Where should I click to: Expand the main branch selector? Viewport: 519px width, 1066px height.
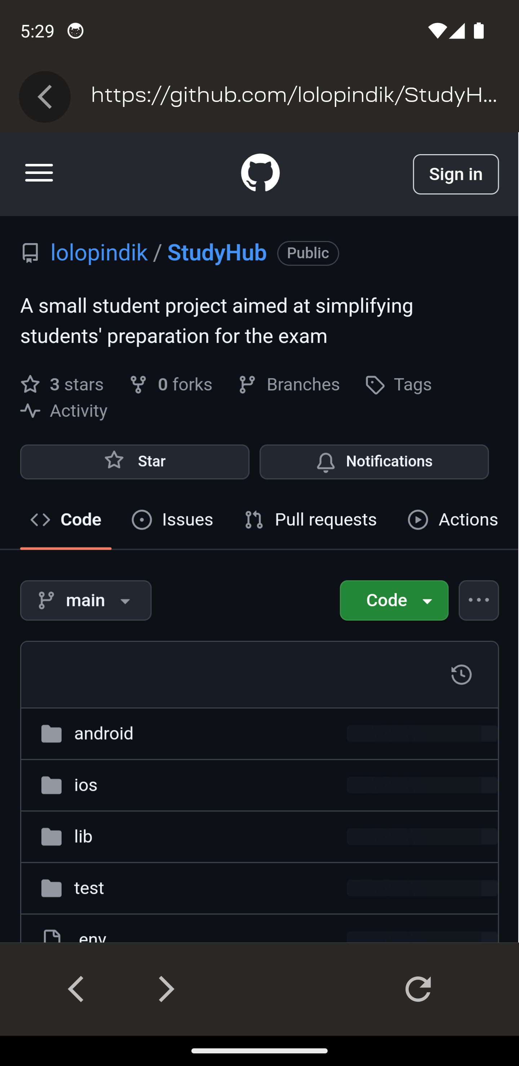tap(86, 600)
